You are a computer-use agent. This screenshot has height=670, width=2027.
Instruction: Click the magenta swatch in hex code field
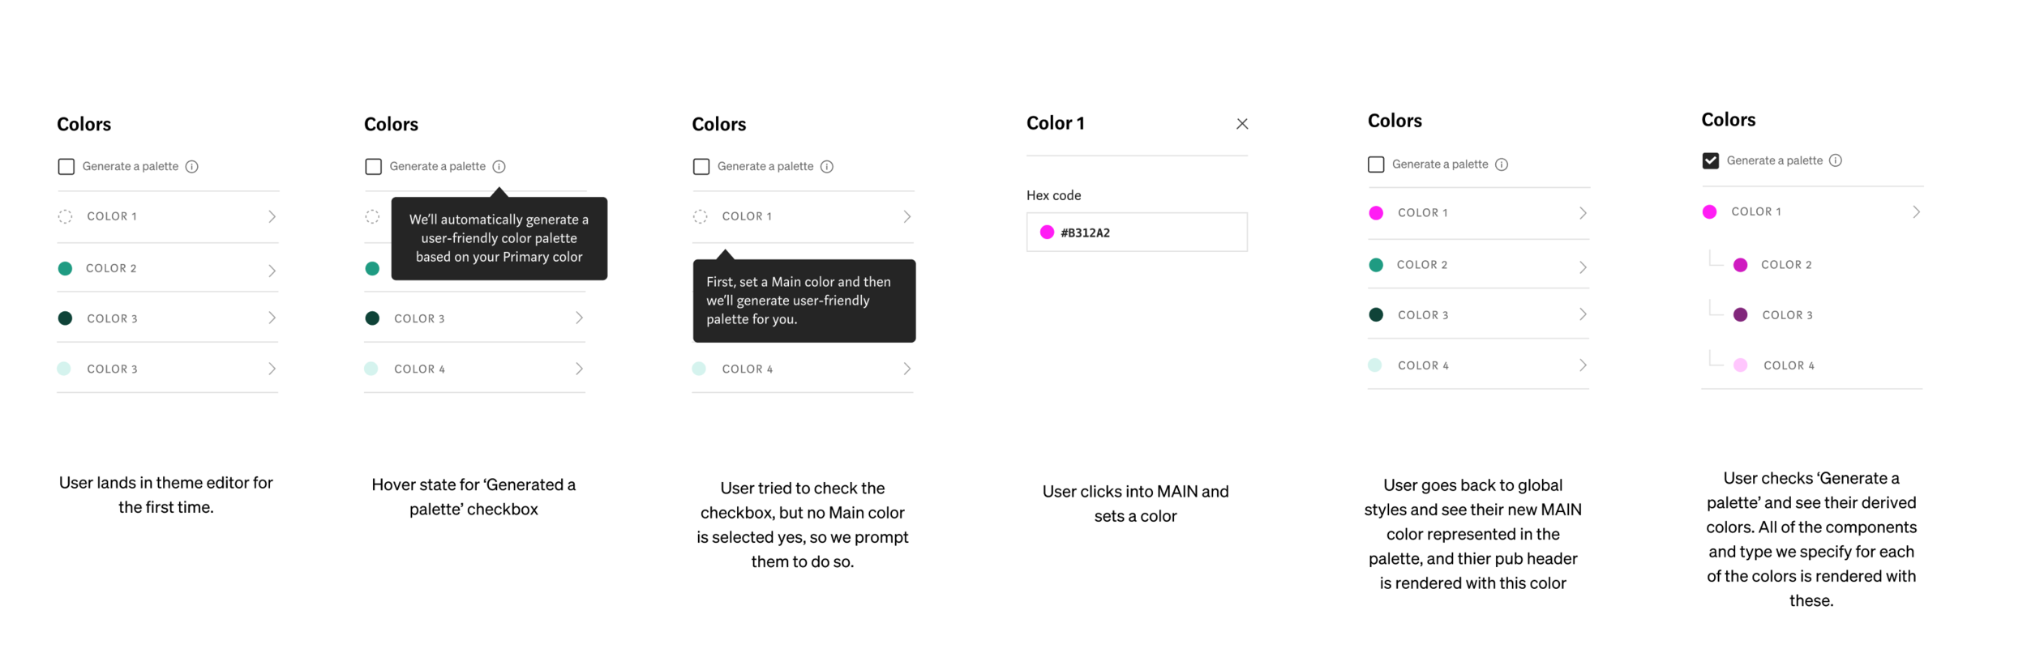(x=1047, y=233)
